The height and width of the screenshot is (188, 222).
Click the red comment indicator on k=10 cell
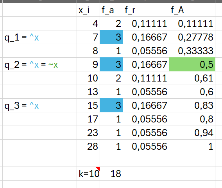(98, 168)
